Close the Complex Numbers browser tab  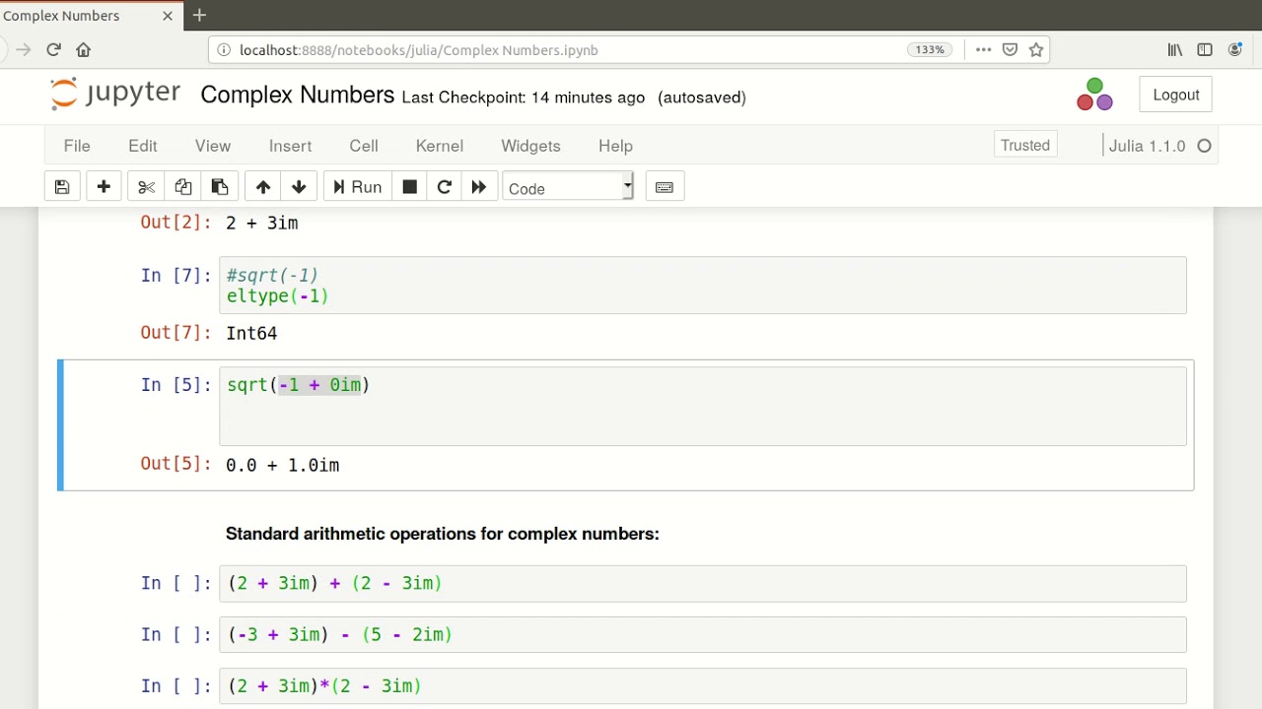tap(168, 16)
